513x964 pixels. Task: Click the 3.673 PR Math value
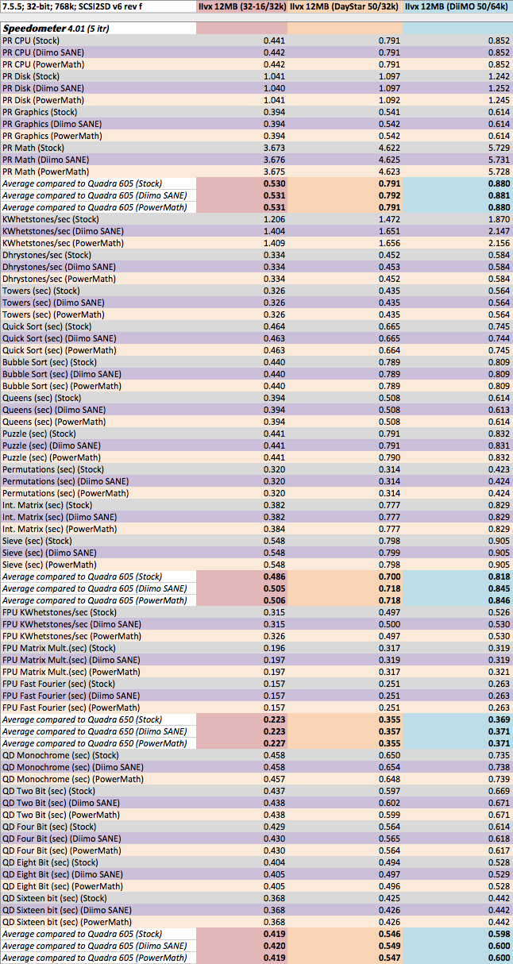[274, 148]
